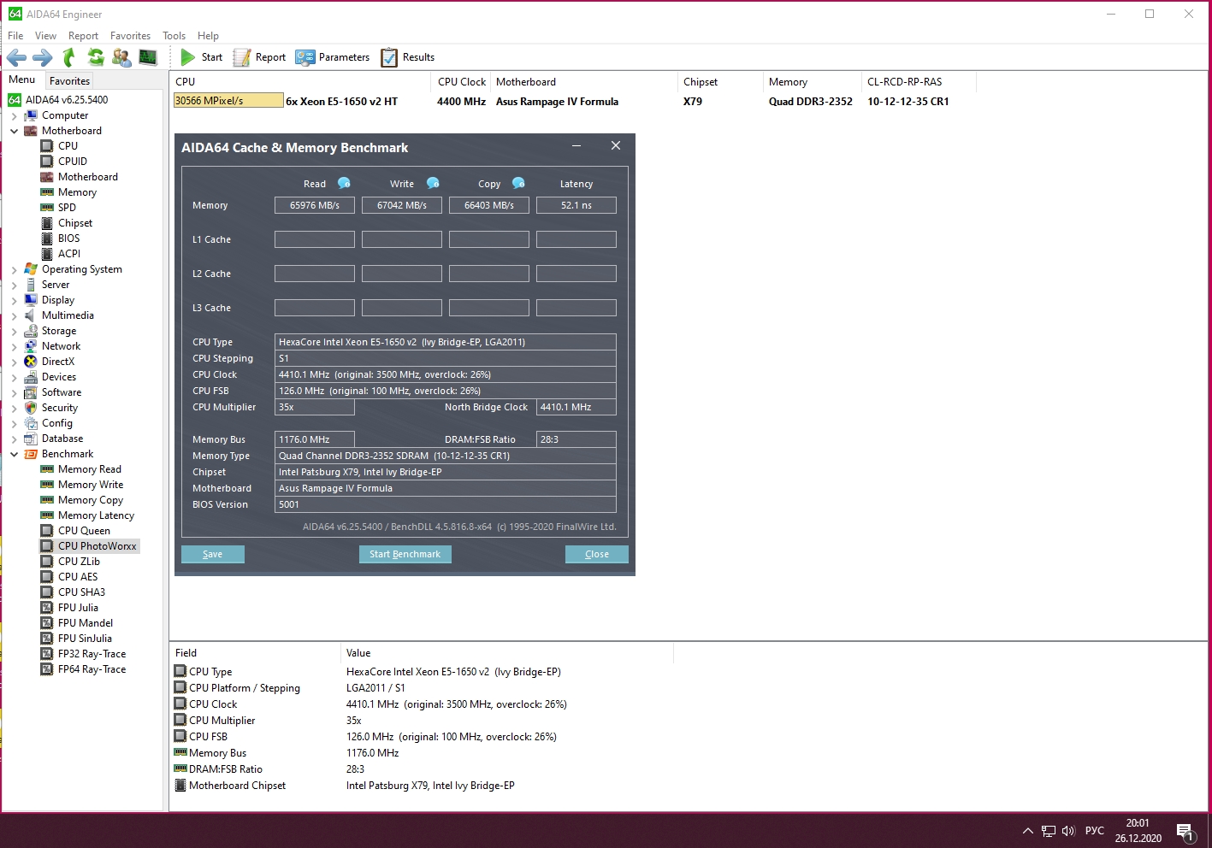Click the Memory Latency value 52.1 ns
This screenshot has height=848, width=1212.
pos(576,205)
